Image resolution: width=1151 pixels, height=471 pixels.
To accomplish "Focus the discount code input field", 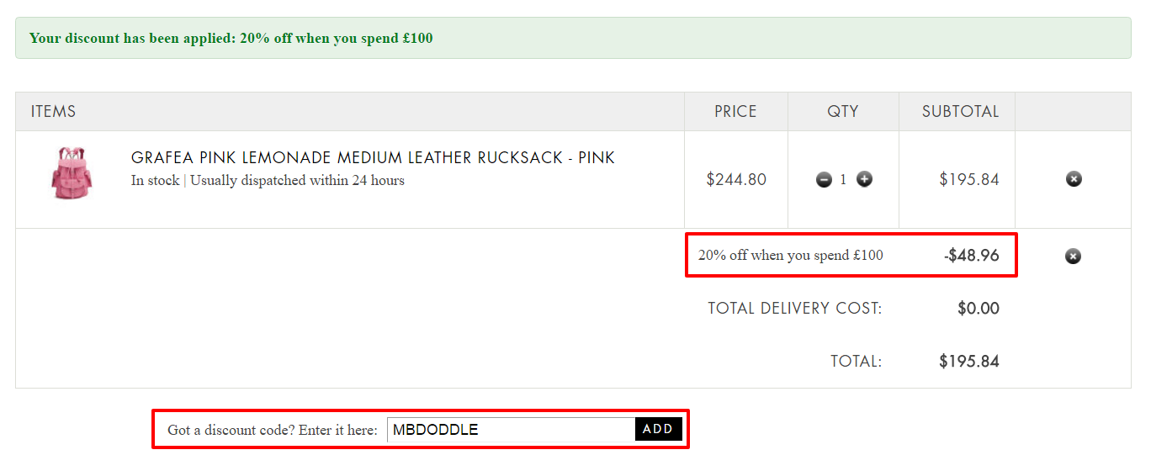I will pyautogui.click(x=512, y=430).
